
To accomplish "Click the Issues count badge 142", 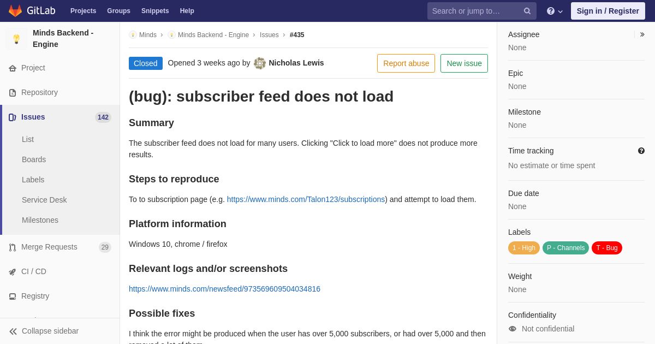I will [x=103, y=117].
